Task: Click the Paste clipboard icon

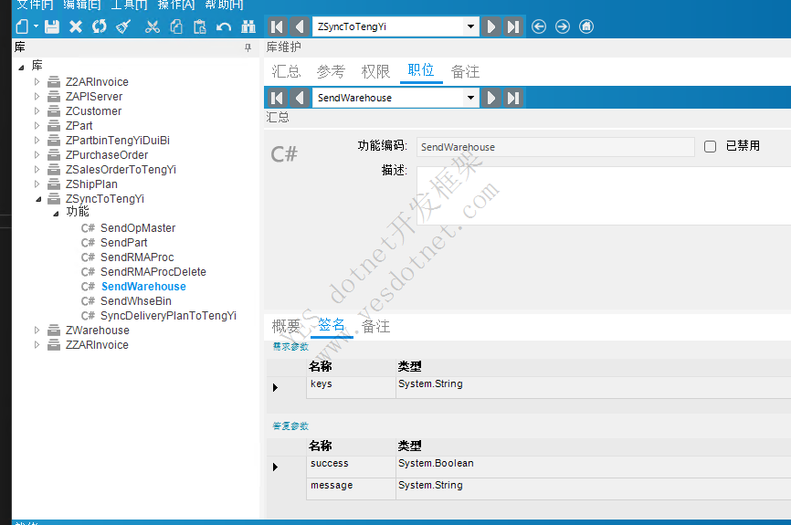Action: coord(200,26)
